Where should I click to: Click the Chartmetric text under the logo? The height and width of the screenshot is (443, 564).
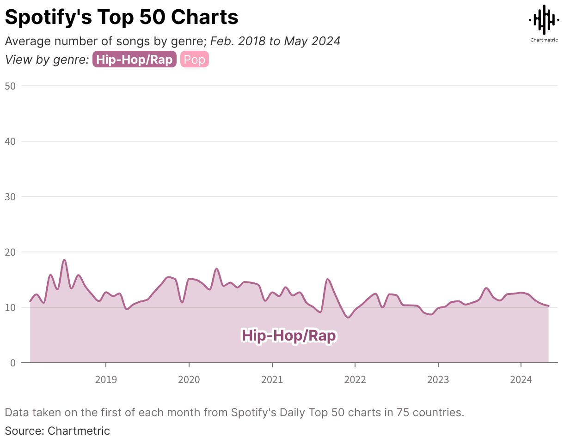pyautogui.click(x=544, y=41)
